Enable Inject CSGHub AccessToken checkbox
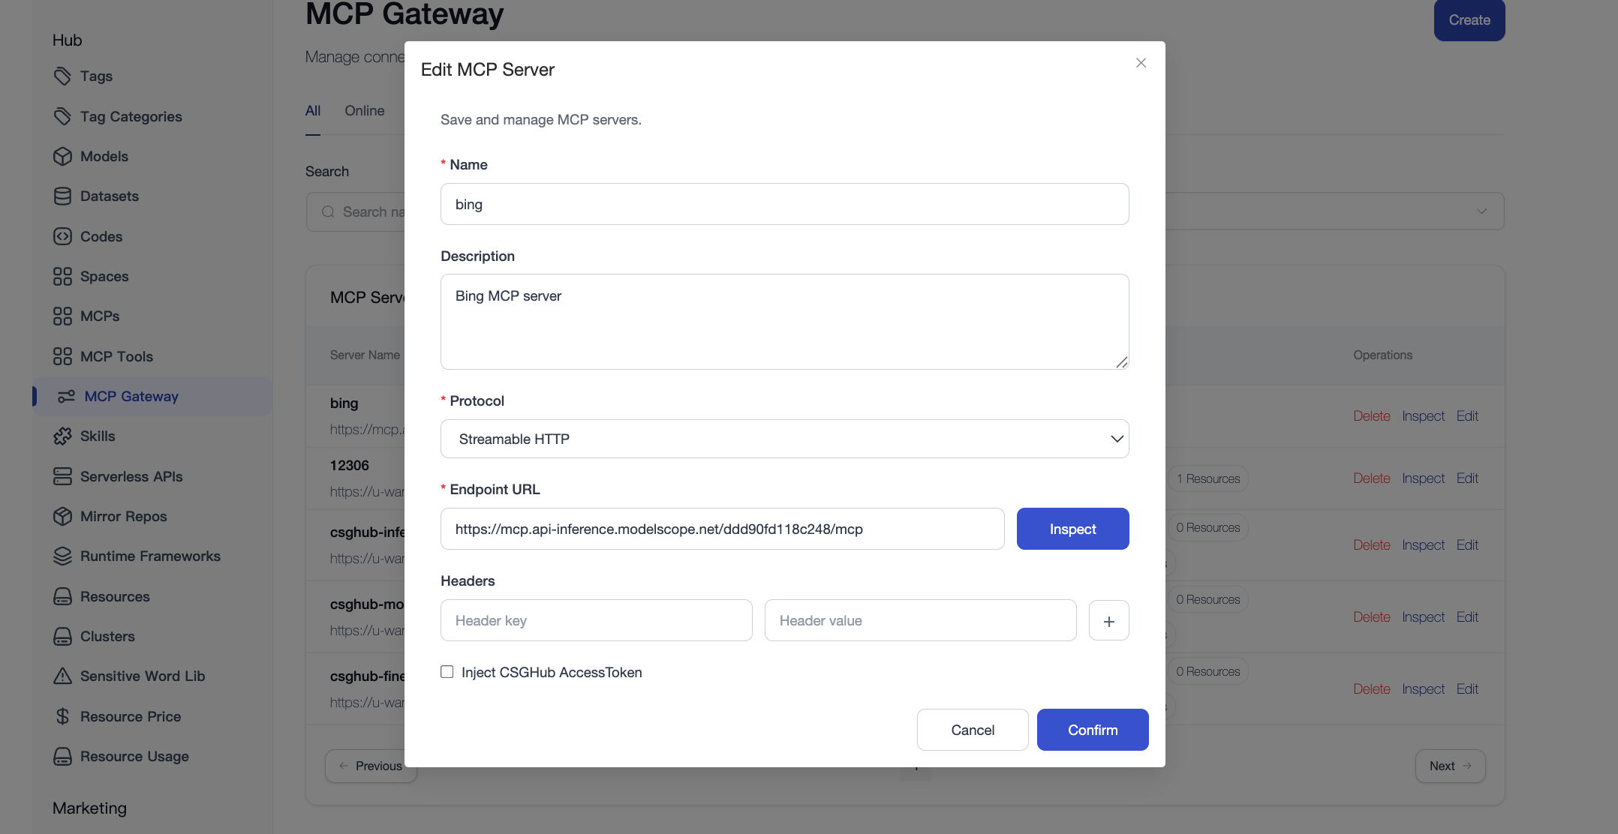 coord(447,672)
